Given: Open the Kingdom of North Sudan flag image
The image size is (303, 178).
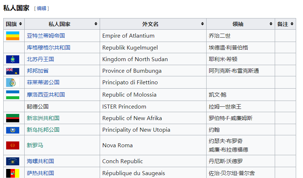Looking at the screenshot, I should tap(13, 59).
